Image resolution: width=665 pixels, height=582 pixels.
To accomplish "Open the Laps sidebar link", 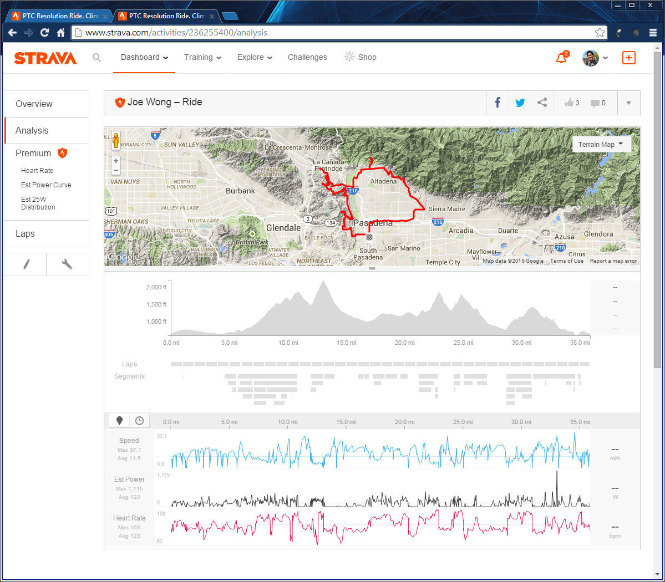I will 25,234.
